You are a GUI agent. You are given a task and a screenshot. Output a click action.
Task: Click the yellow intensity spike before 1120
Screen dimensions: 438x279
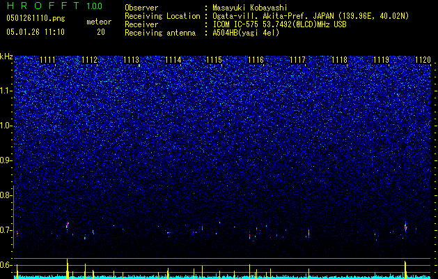click(x=405, y=270)
